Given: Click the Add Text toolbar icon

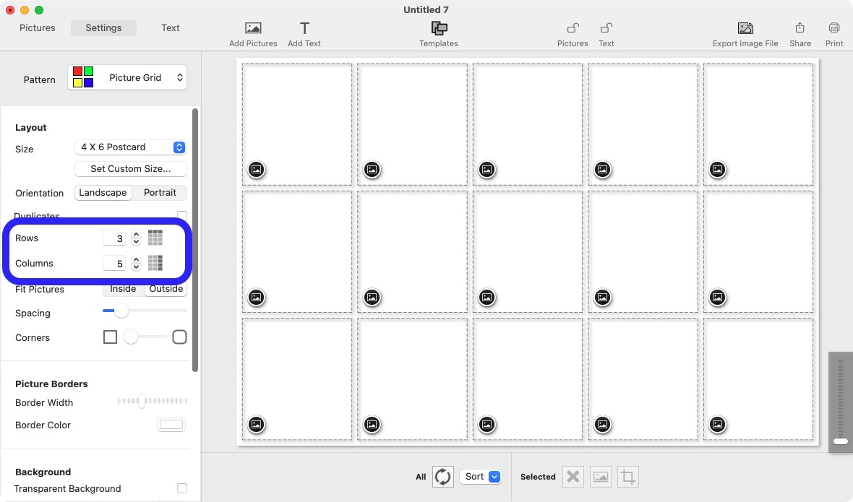Looking at the screenshot, I should tap(304, 28).
